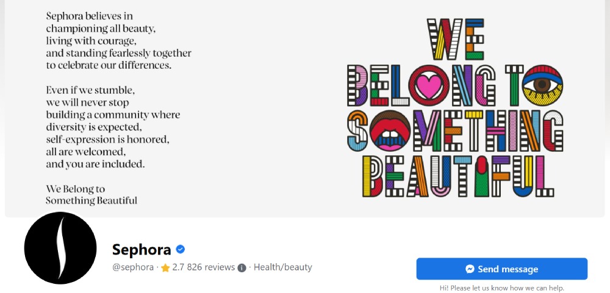The height and width of the screenshot is (293, 610).
Task: Open the Health/beauty category link
Action: coord(282,267)
